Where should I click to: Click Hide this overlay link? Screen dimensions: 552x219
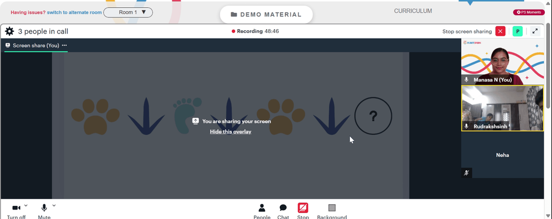tap(231, 132)
